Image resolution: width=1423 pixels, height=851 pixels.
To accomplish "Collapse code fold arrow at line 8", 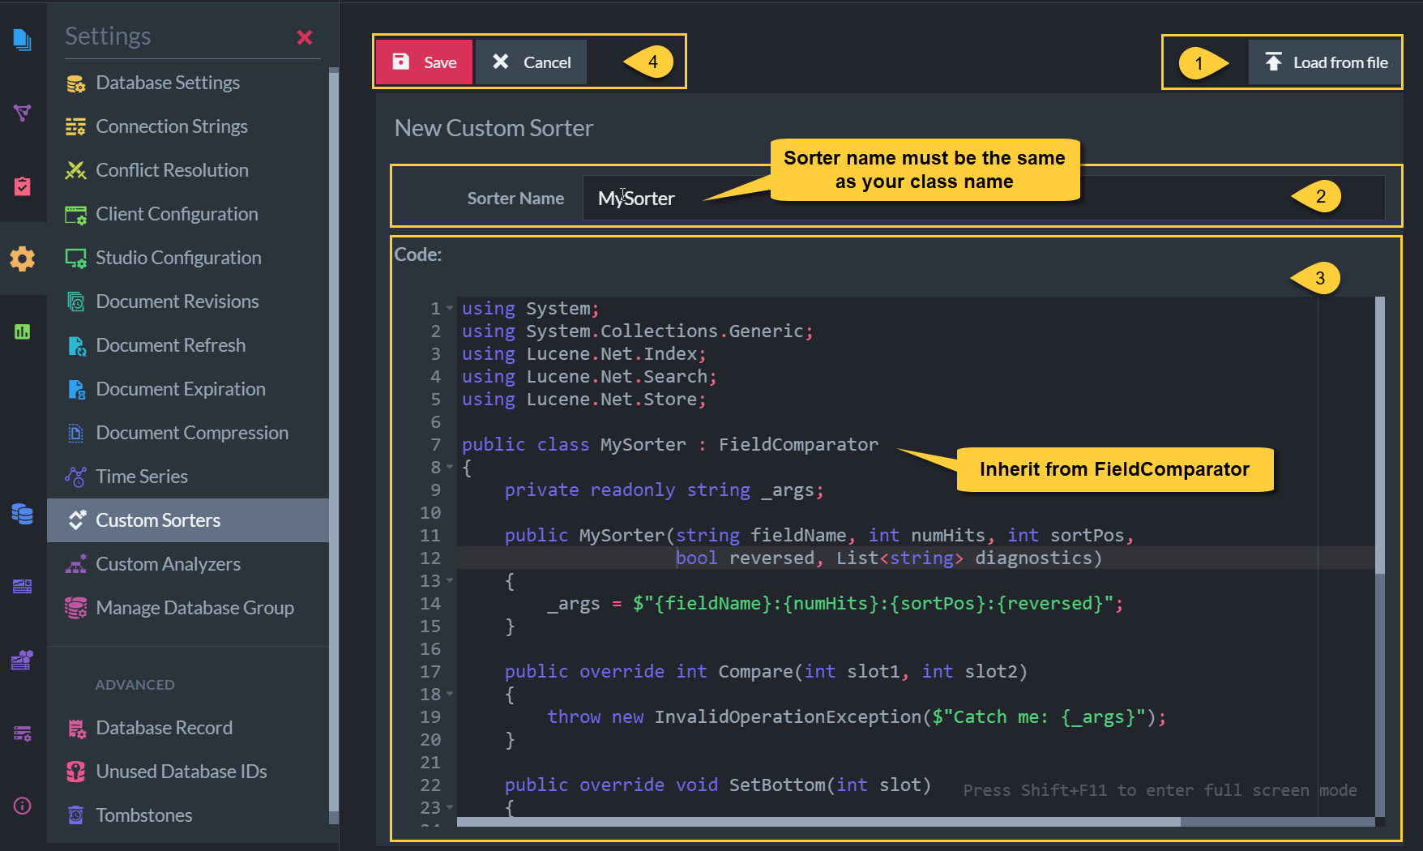I will point(450,467).
